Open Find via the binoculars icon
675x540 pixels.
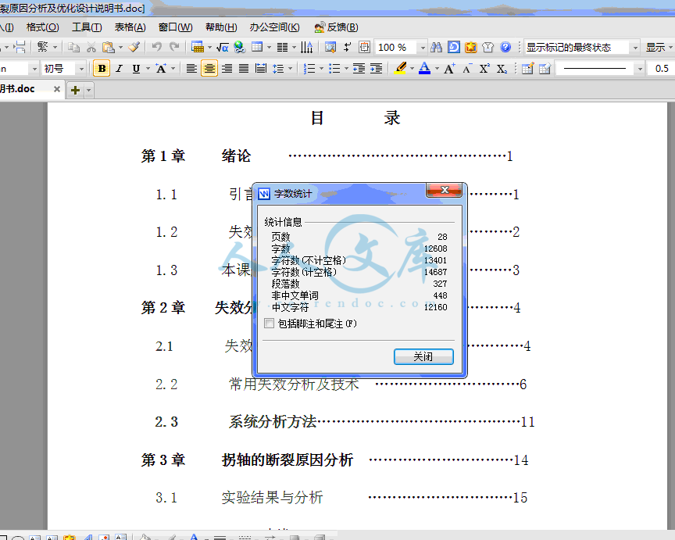436,47
